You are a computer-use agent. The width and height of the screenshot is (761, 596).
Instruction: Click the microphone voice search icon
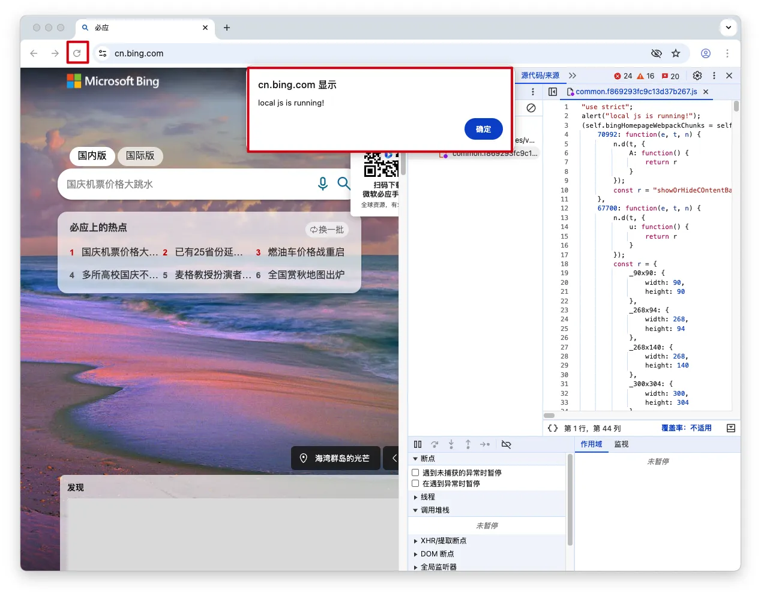tap(323, 183)
